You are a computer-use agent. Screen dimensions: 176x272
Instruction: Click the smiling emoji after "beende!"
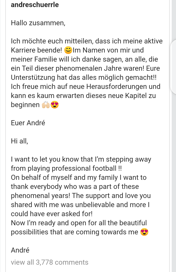(x=68, y=50)
